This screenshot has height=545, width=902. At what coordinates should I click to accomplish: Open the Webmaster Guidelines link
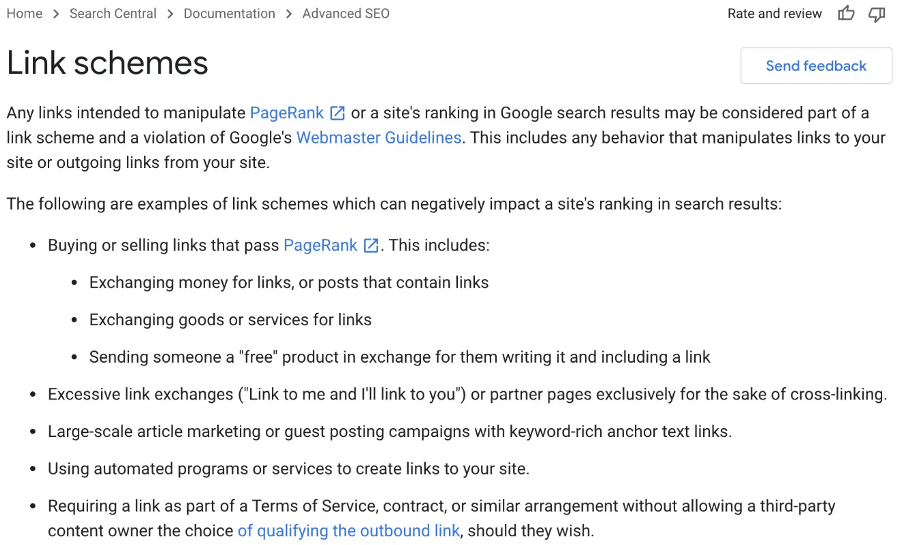379,137
